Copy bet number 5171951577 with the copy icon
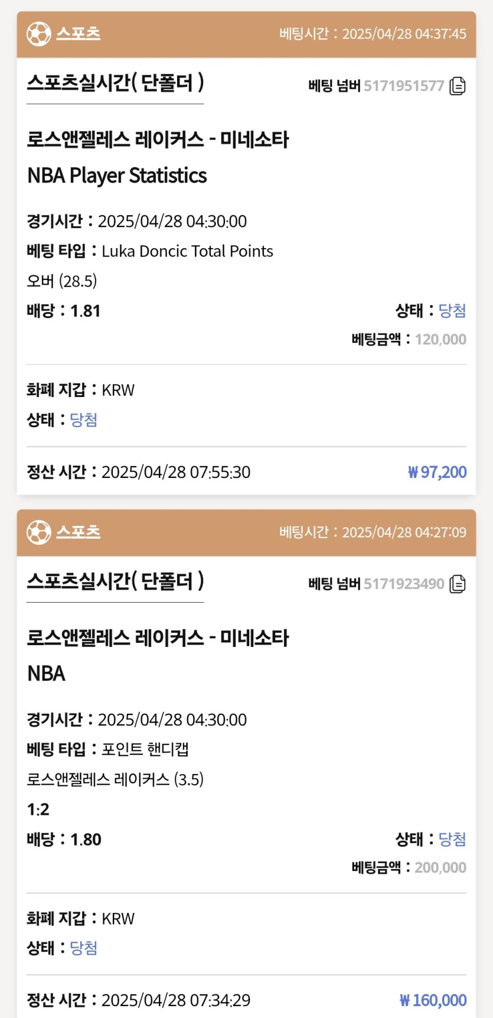The width and height of the screenshot is (493, 1018). [458, 86]
